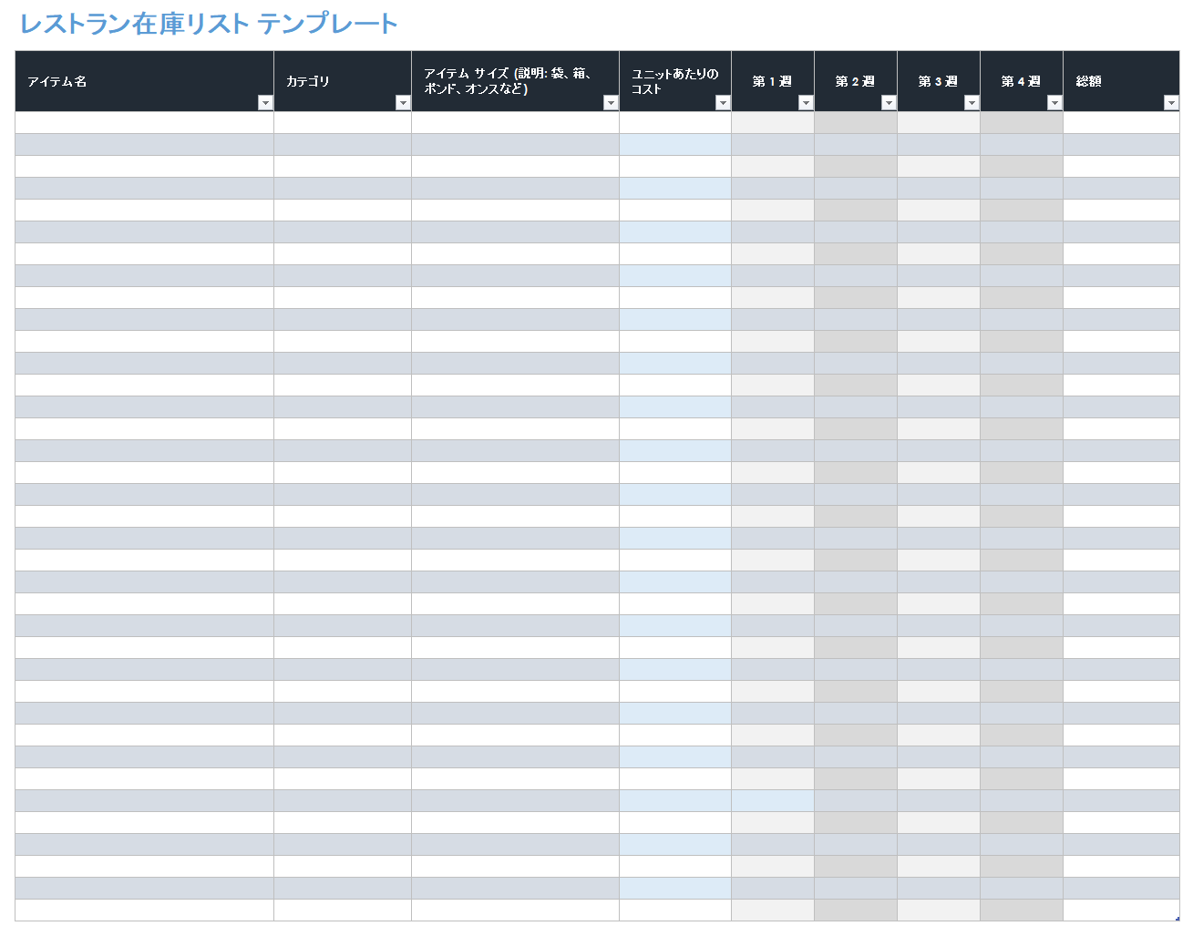Click the ユニットあたりのコスト filter arrow
The image size is (1193, 926).
[x=723, y=103]
